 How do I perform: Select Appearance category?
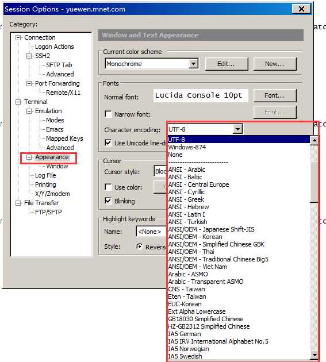(52, 157)
